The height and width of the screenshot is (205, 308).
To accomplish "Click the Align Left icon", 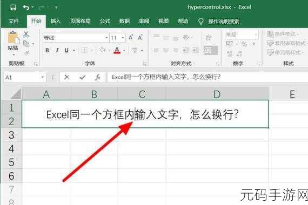I will click(x=156, y=51).
